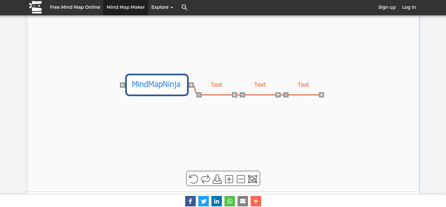Share the page by email icon
Screen dimensions: 446x207
click(243, 201)
